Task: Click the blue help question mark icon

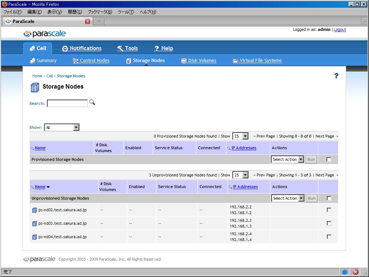Action: 336,76
